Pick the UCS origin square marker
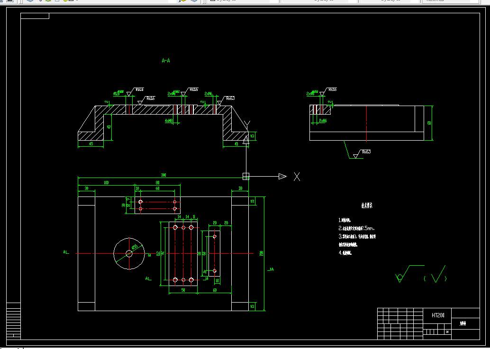The image size is (490, 349). [x=246, y=176]
